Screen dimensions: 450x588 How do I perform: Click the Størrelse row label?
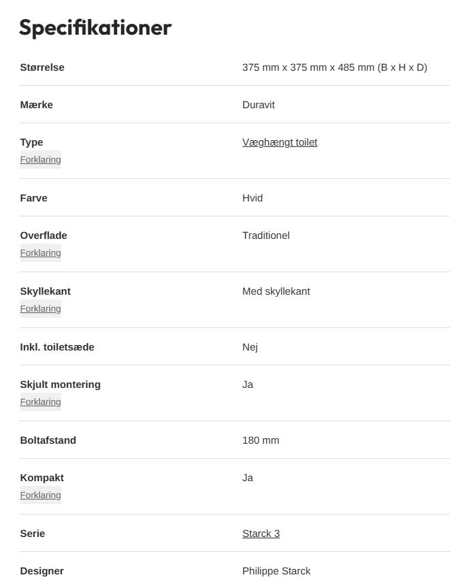[x=42, y=67]
